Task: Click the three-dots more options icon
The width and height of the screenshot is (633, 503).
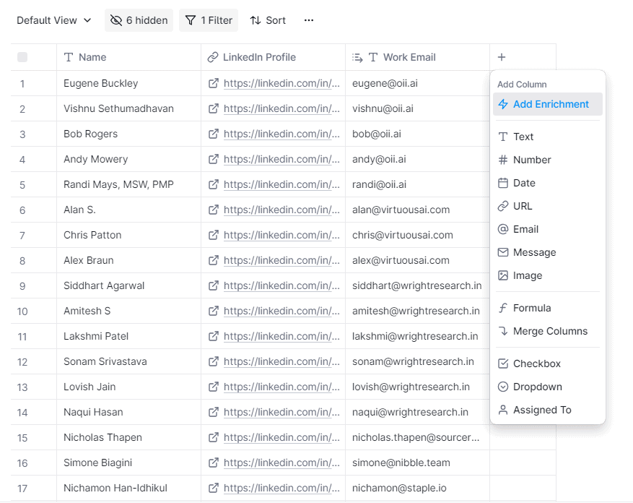Action: (309, 20)
